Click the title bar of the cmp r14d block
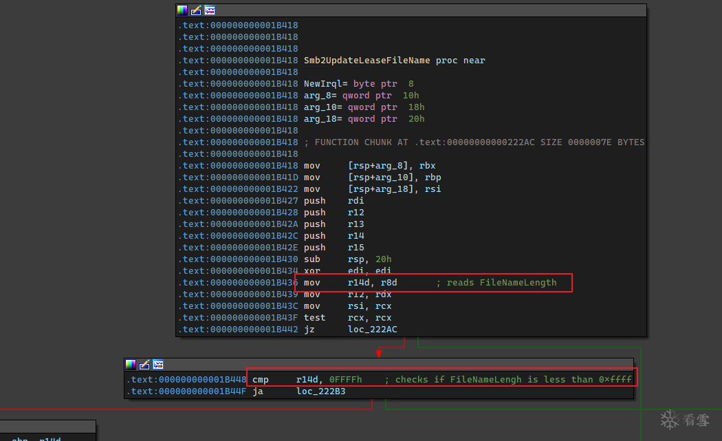The image size is (722, 441). [379, 365]
